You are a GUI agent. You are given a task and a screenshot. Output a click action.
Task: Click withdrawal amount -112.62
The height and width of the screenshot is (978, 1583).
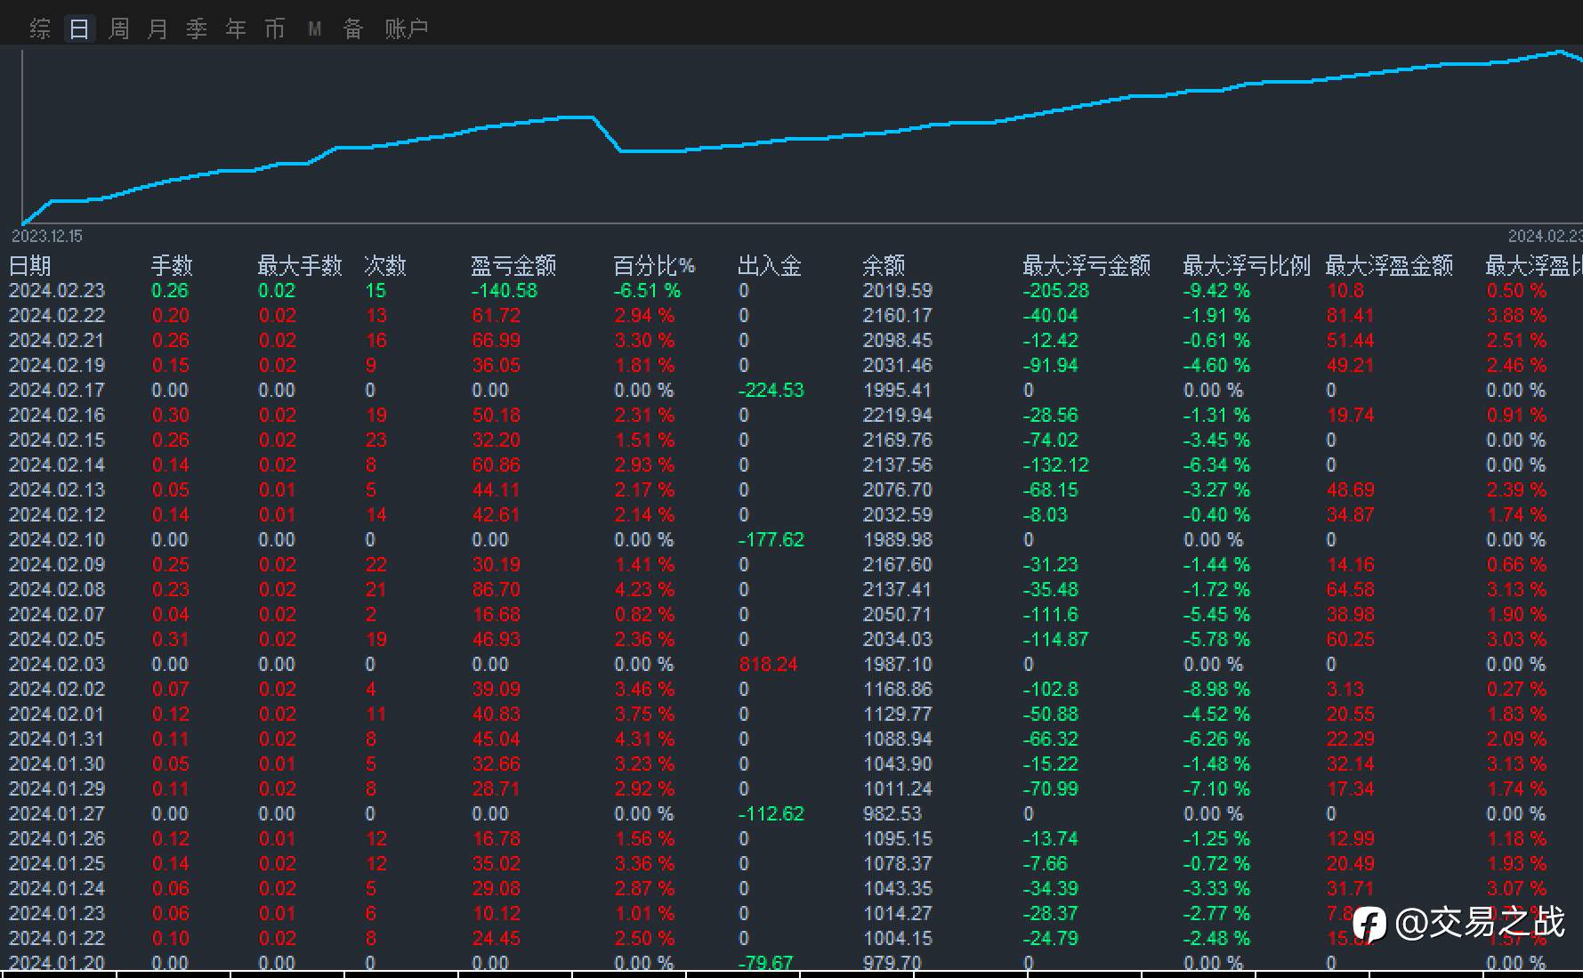click(x=771, y=814)
